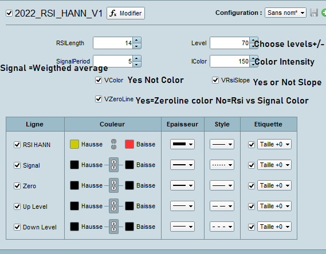Image resolution: width=326 pixels, height=254 pixels.
Task: Click the Modifier fx button
Action: pos(125,13)
